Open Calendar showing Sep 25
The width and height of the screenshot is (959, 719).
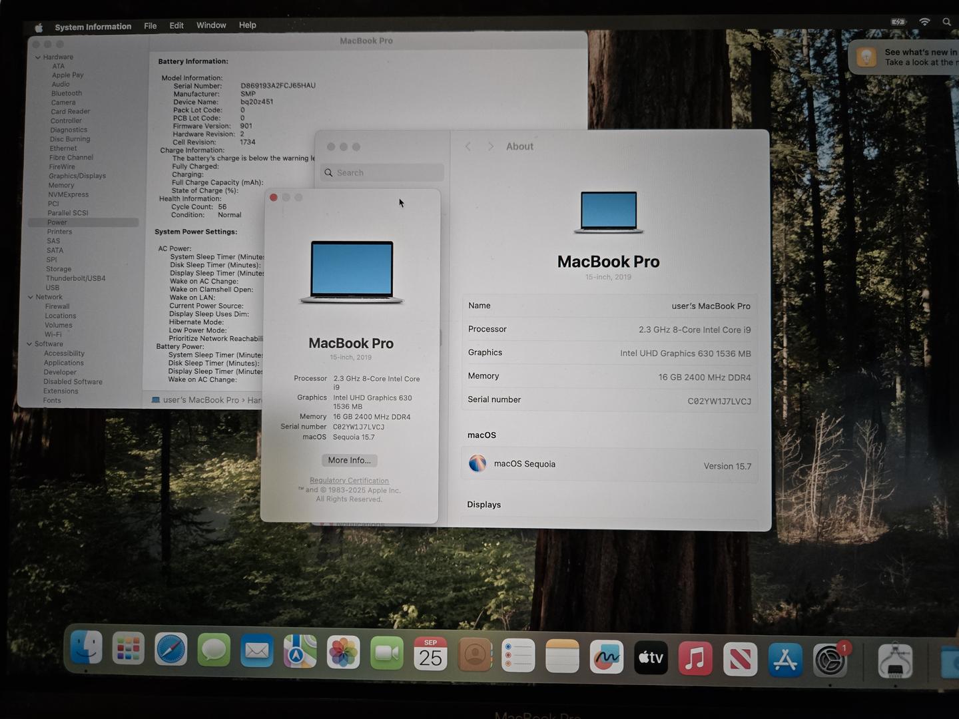point(430,654)
